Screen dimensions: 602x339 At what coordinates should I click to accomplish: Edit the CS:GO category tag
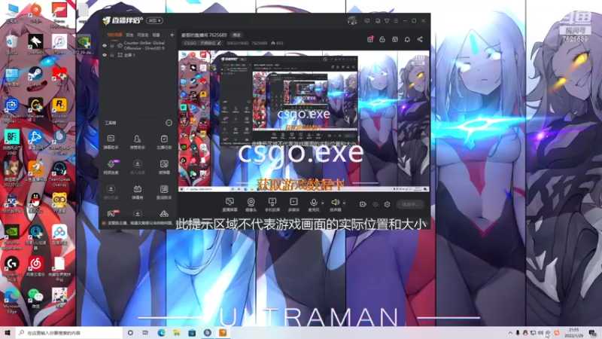coord(202,43)
